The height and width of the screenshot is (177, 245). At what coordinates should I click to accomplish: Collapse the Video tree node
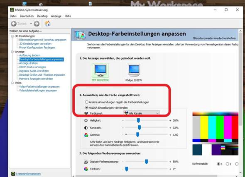[x=12, y=83]
